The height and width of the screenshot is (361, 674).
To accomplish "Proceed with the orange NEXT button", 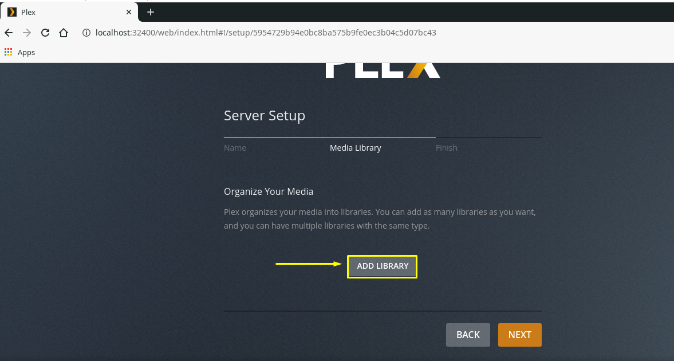I will 520,335.
